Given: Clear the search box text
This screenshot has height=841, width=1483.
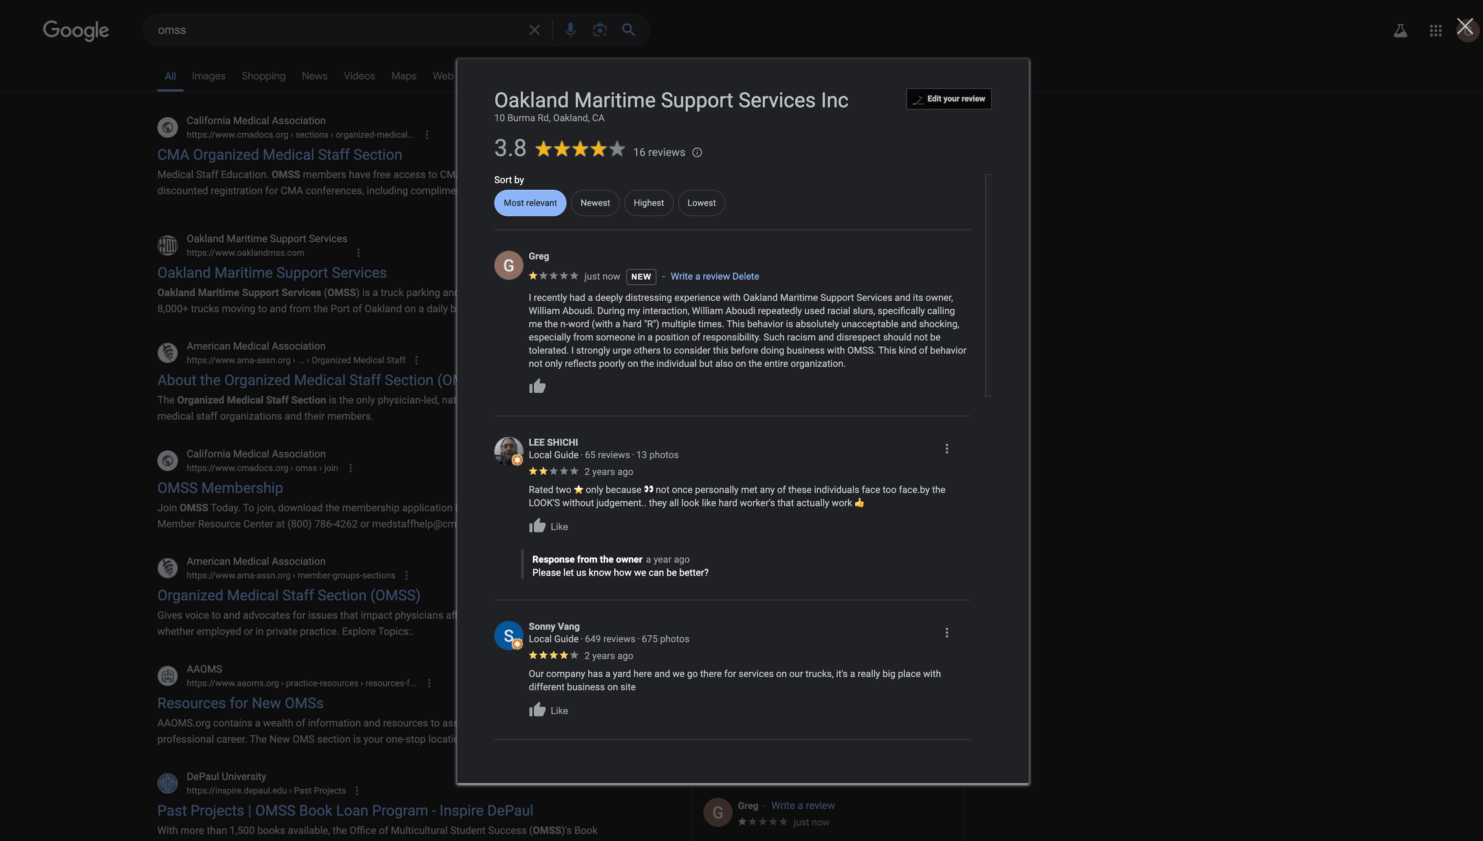Looking at the screenshot, I should [x=534, y=30].
